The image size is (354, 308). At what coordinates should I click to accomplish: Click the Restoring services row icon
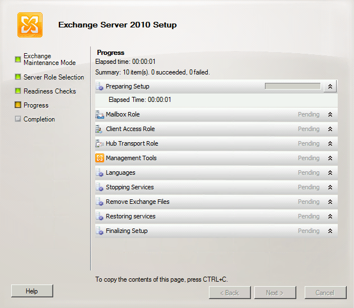coord(100,216)
